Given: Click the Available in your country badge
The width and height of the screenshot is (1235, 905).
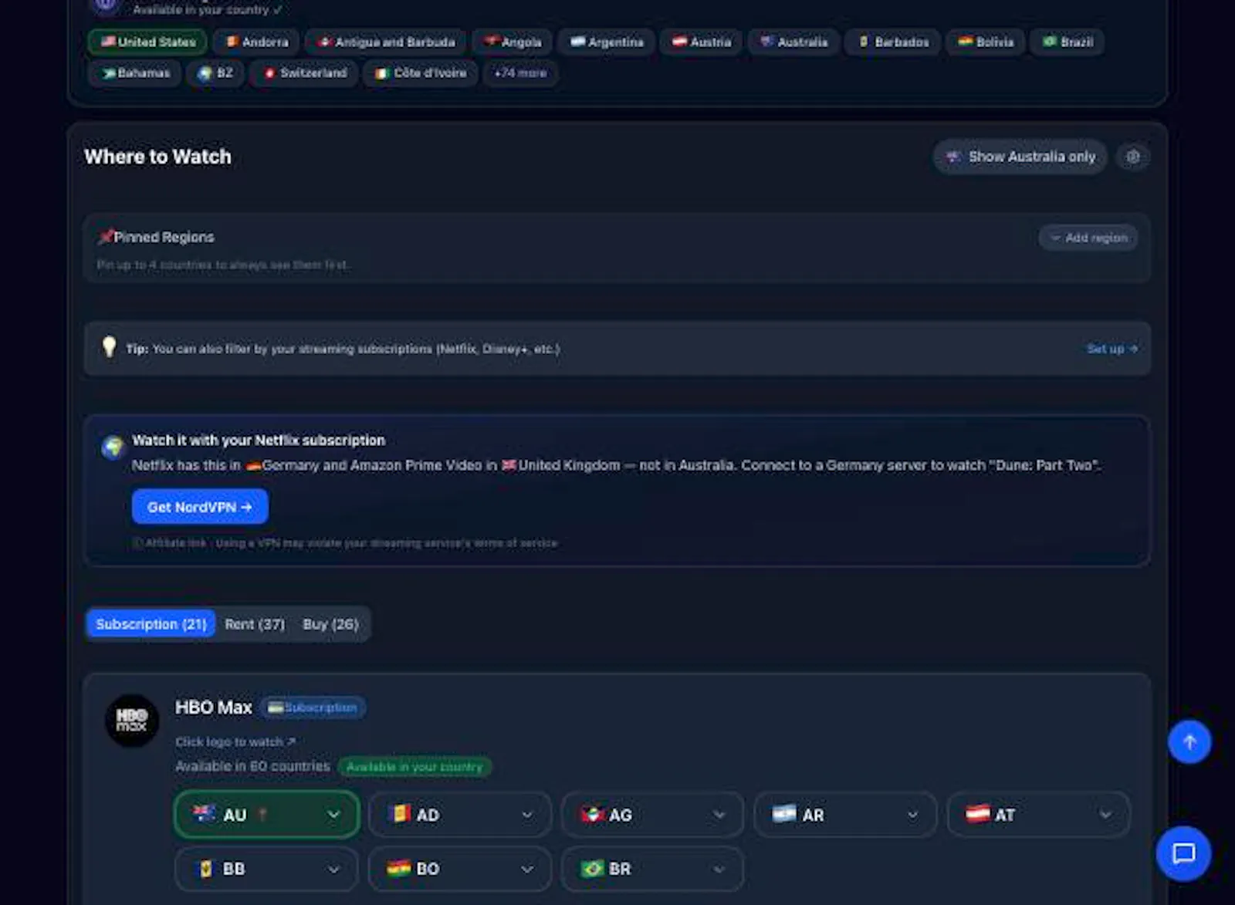Looking at the screenshot, I should [414, 767].
